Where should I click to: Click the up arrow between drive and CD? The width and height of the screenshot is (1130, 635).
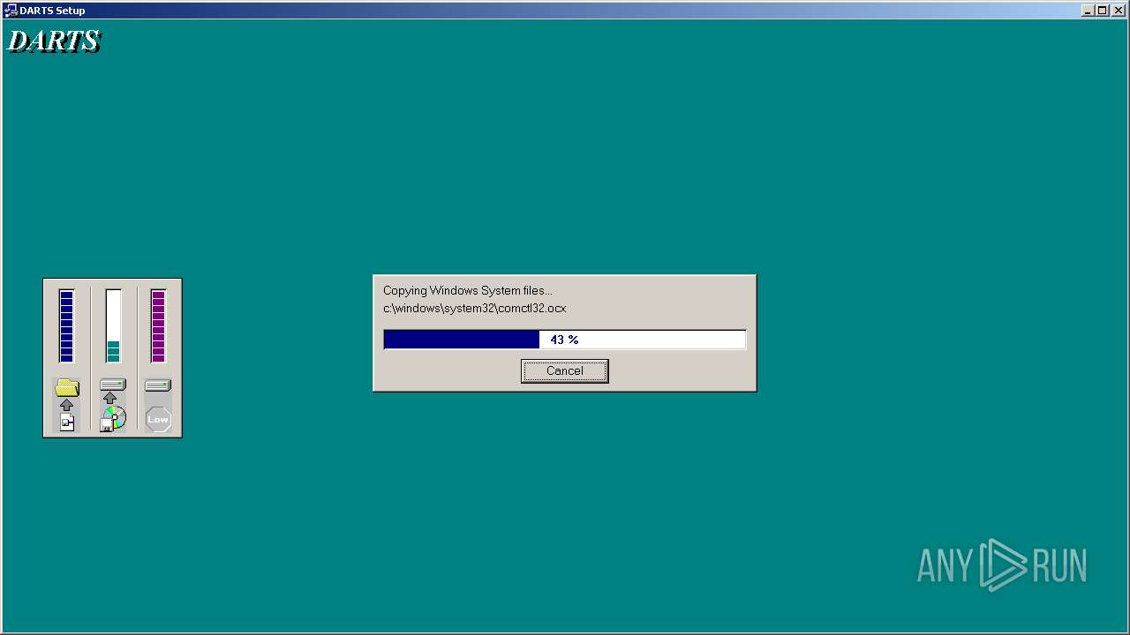(110, 398)
